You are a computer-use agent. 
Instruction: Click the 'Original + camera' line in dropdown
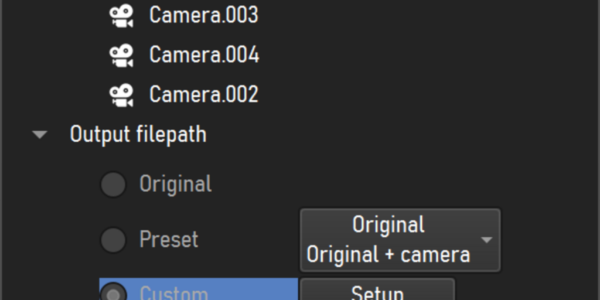pos(388,255)
